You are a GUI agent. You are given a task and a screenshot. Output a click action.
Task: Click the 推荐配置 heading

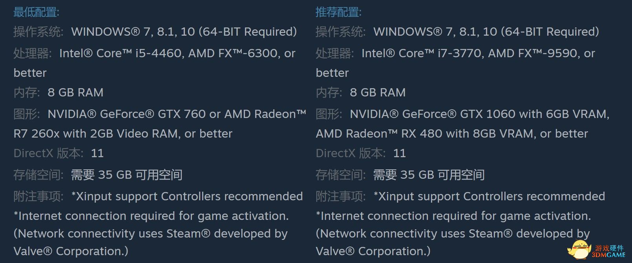click(x=338, y=12)
